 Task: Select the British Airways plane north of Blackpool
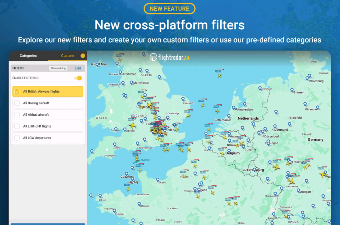click(x=120, y=60)
